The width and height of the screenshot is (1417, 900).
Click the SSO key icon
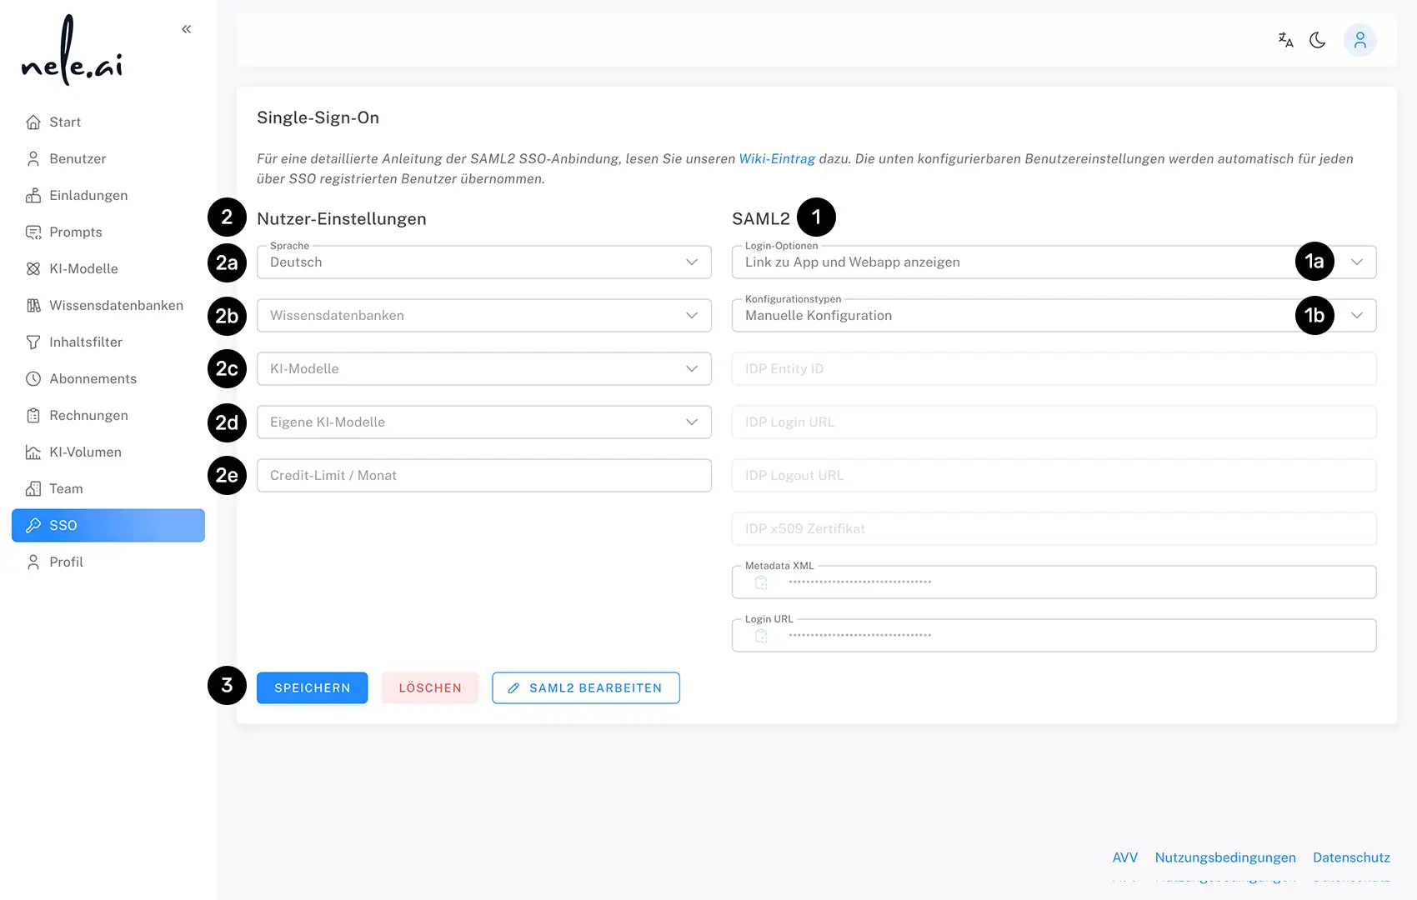33,526
